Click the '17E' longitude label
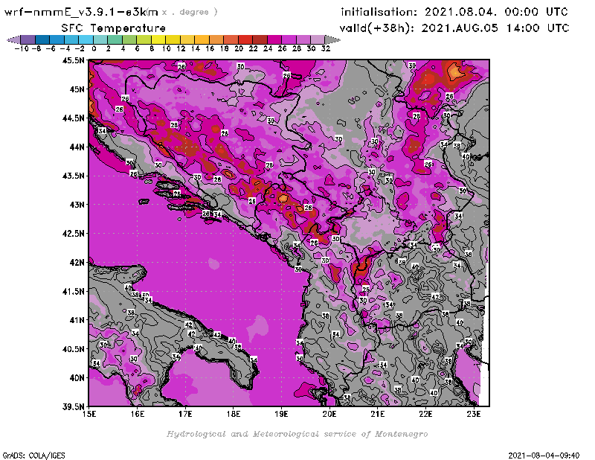This screenshot has height=460, width=595. click(185, 414)
